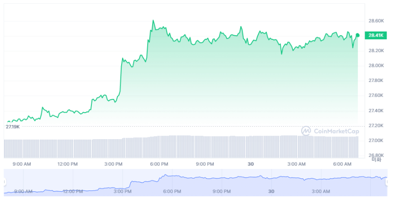Click the gray volume bars below the chart

183,146
